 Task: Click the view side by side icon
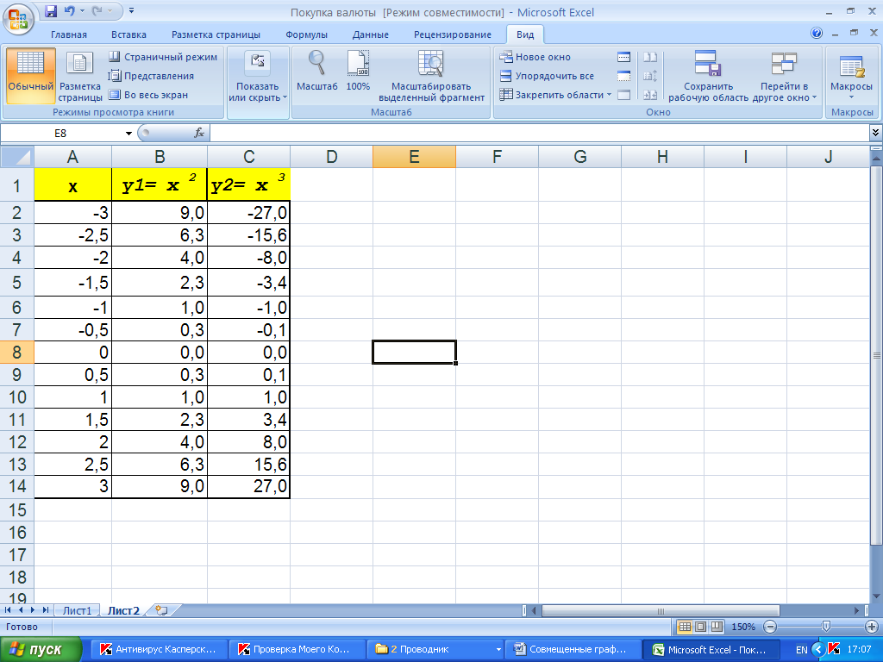click(650, 57)
